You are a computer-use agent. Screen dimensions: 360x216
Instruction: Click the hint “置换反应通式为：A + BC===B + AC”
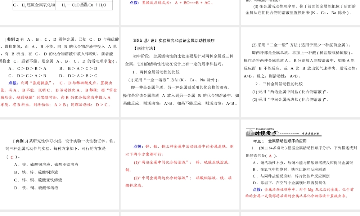171,3
